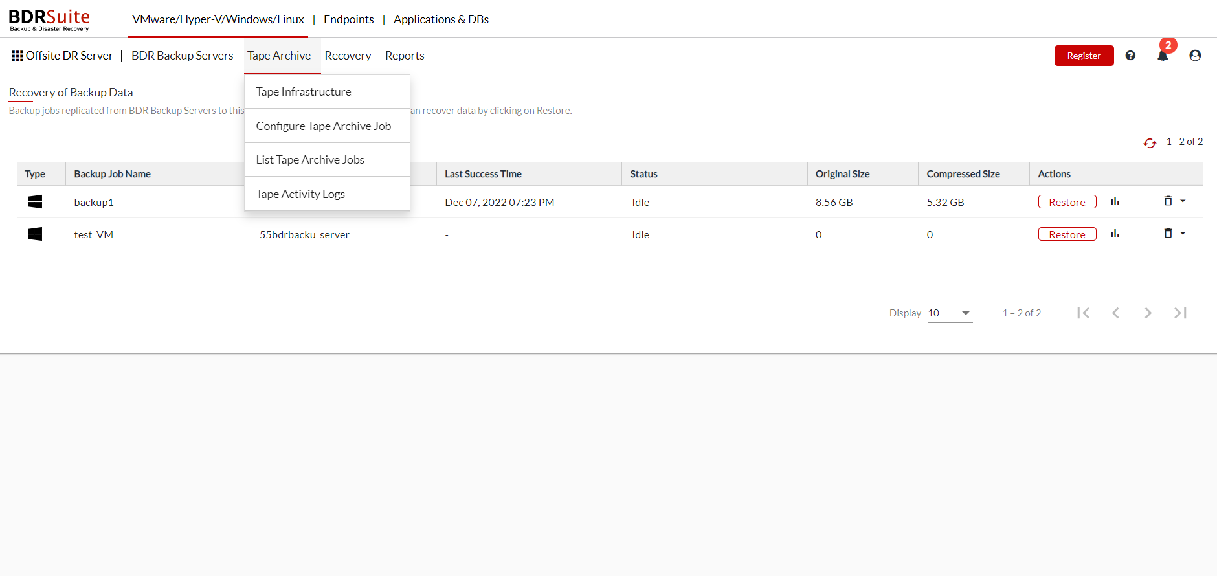This screenshot has height=576, width=1217.
Task: Click the 8.56 GB original size value
Action: (834, 202)
